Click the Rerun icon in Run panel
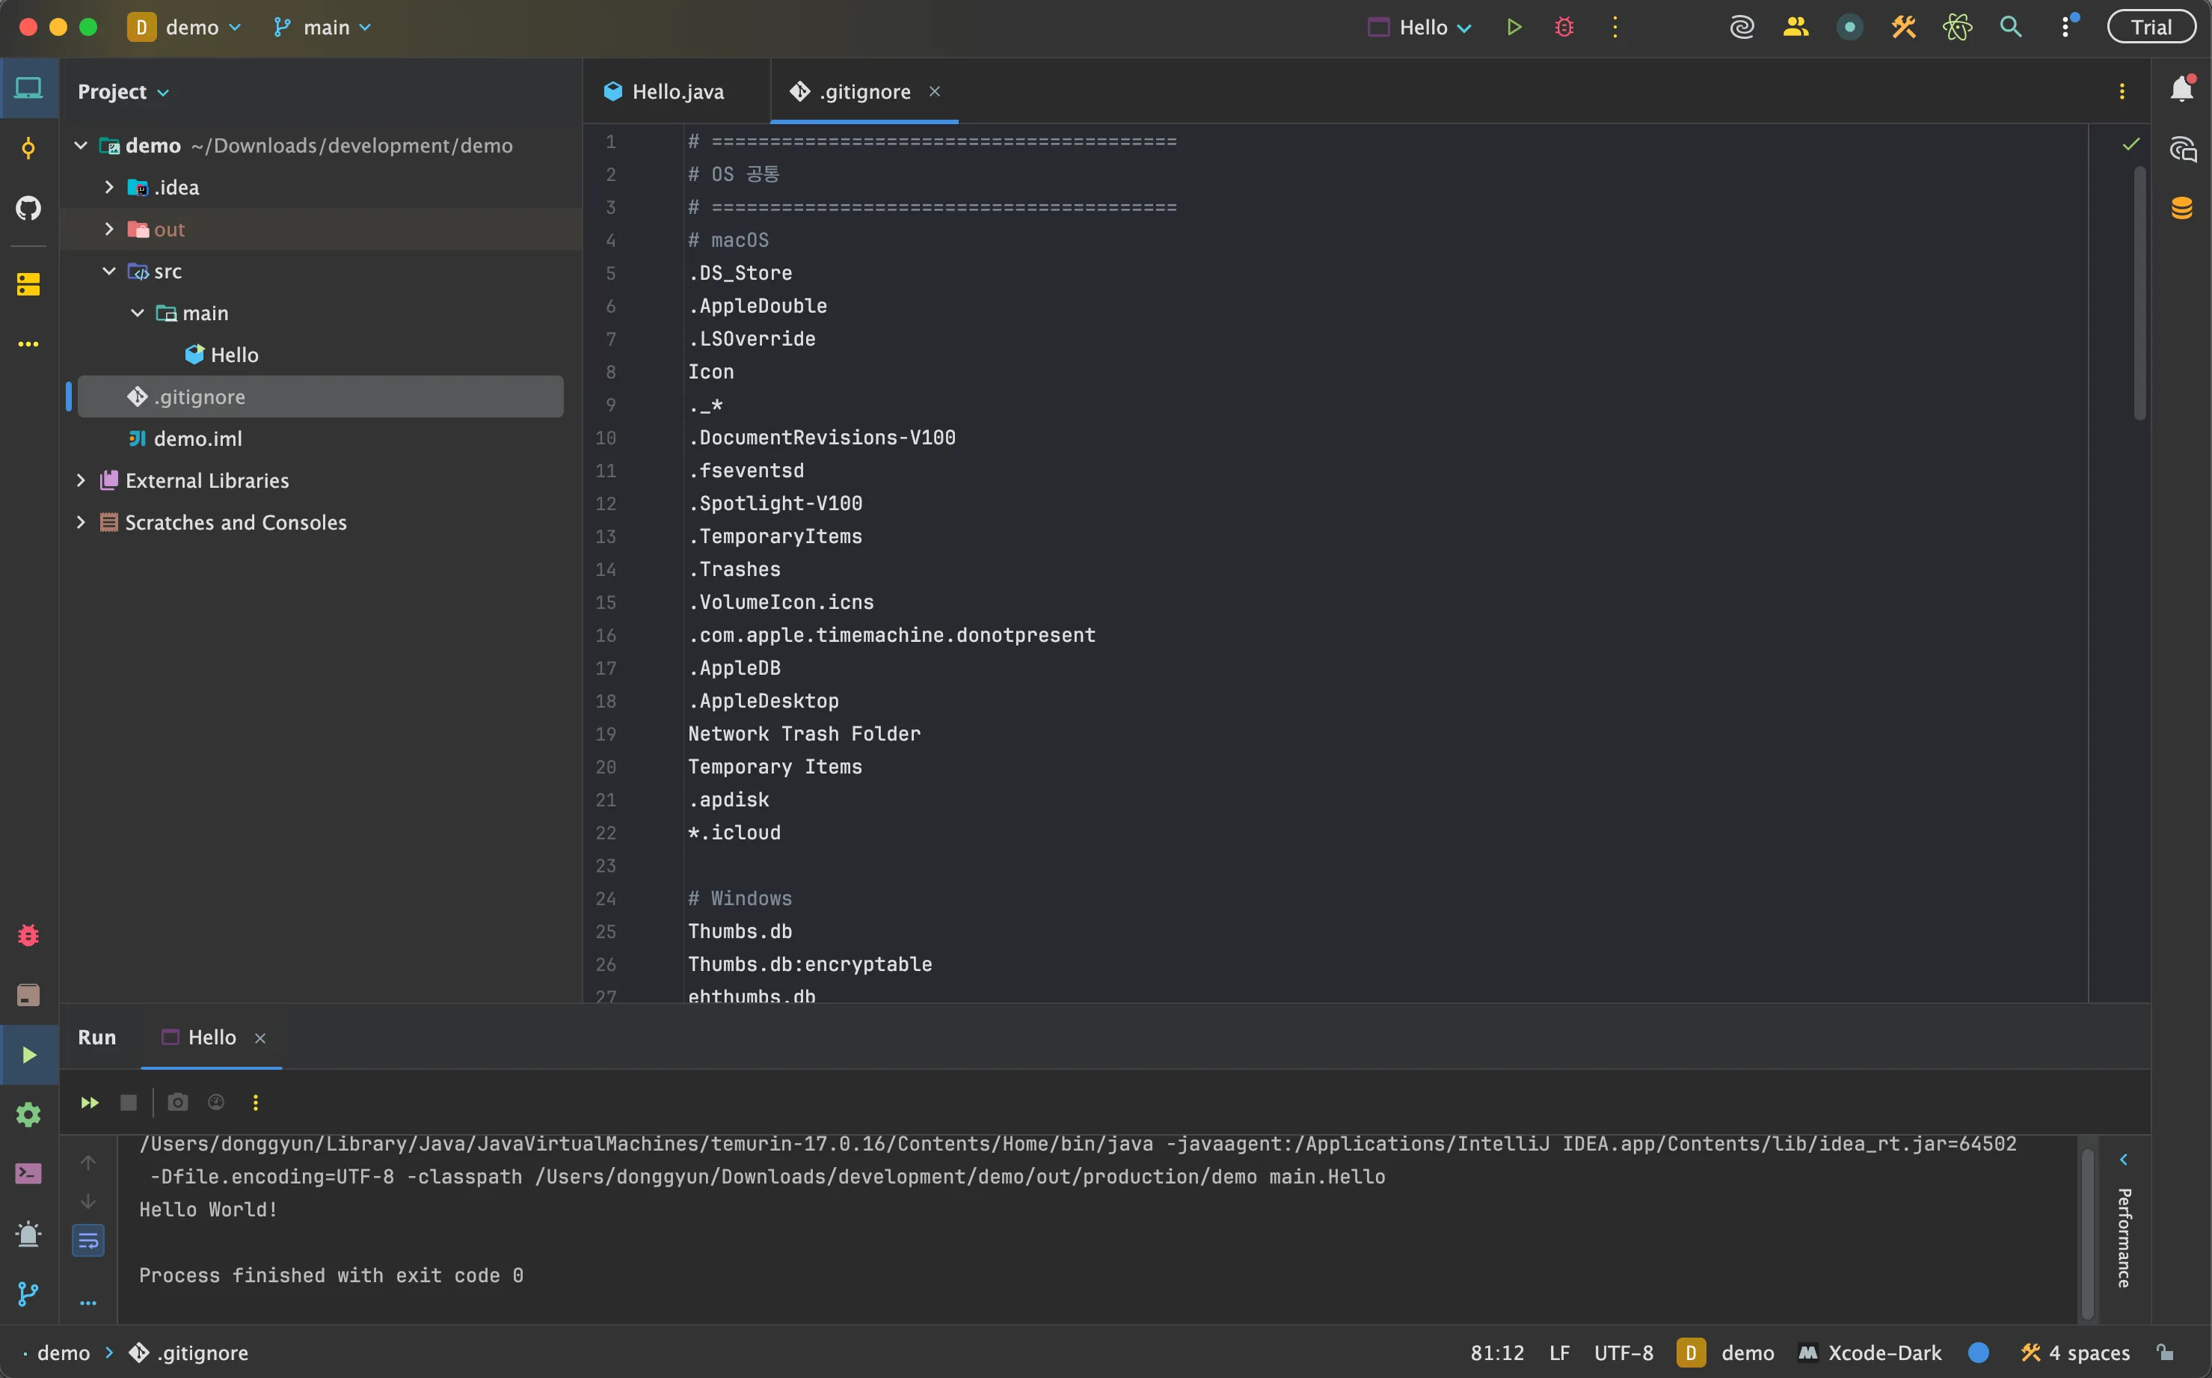 pos(89,1103)
